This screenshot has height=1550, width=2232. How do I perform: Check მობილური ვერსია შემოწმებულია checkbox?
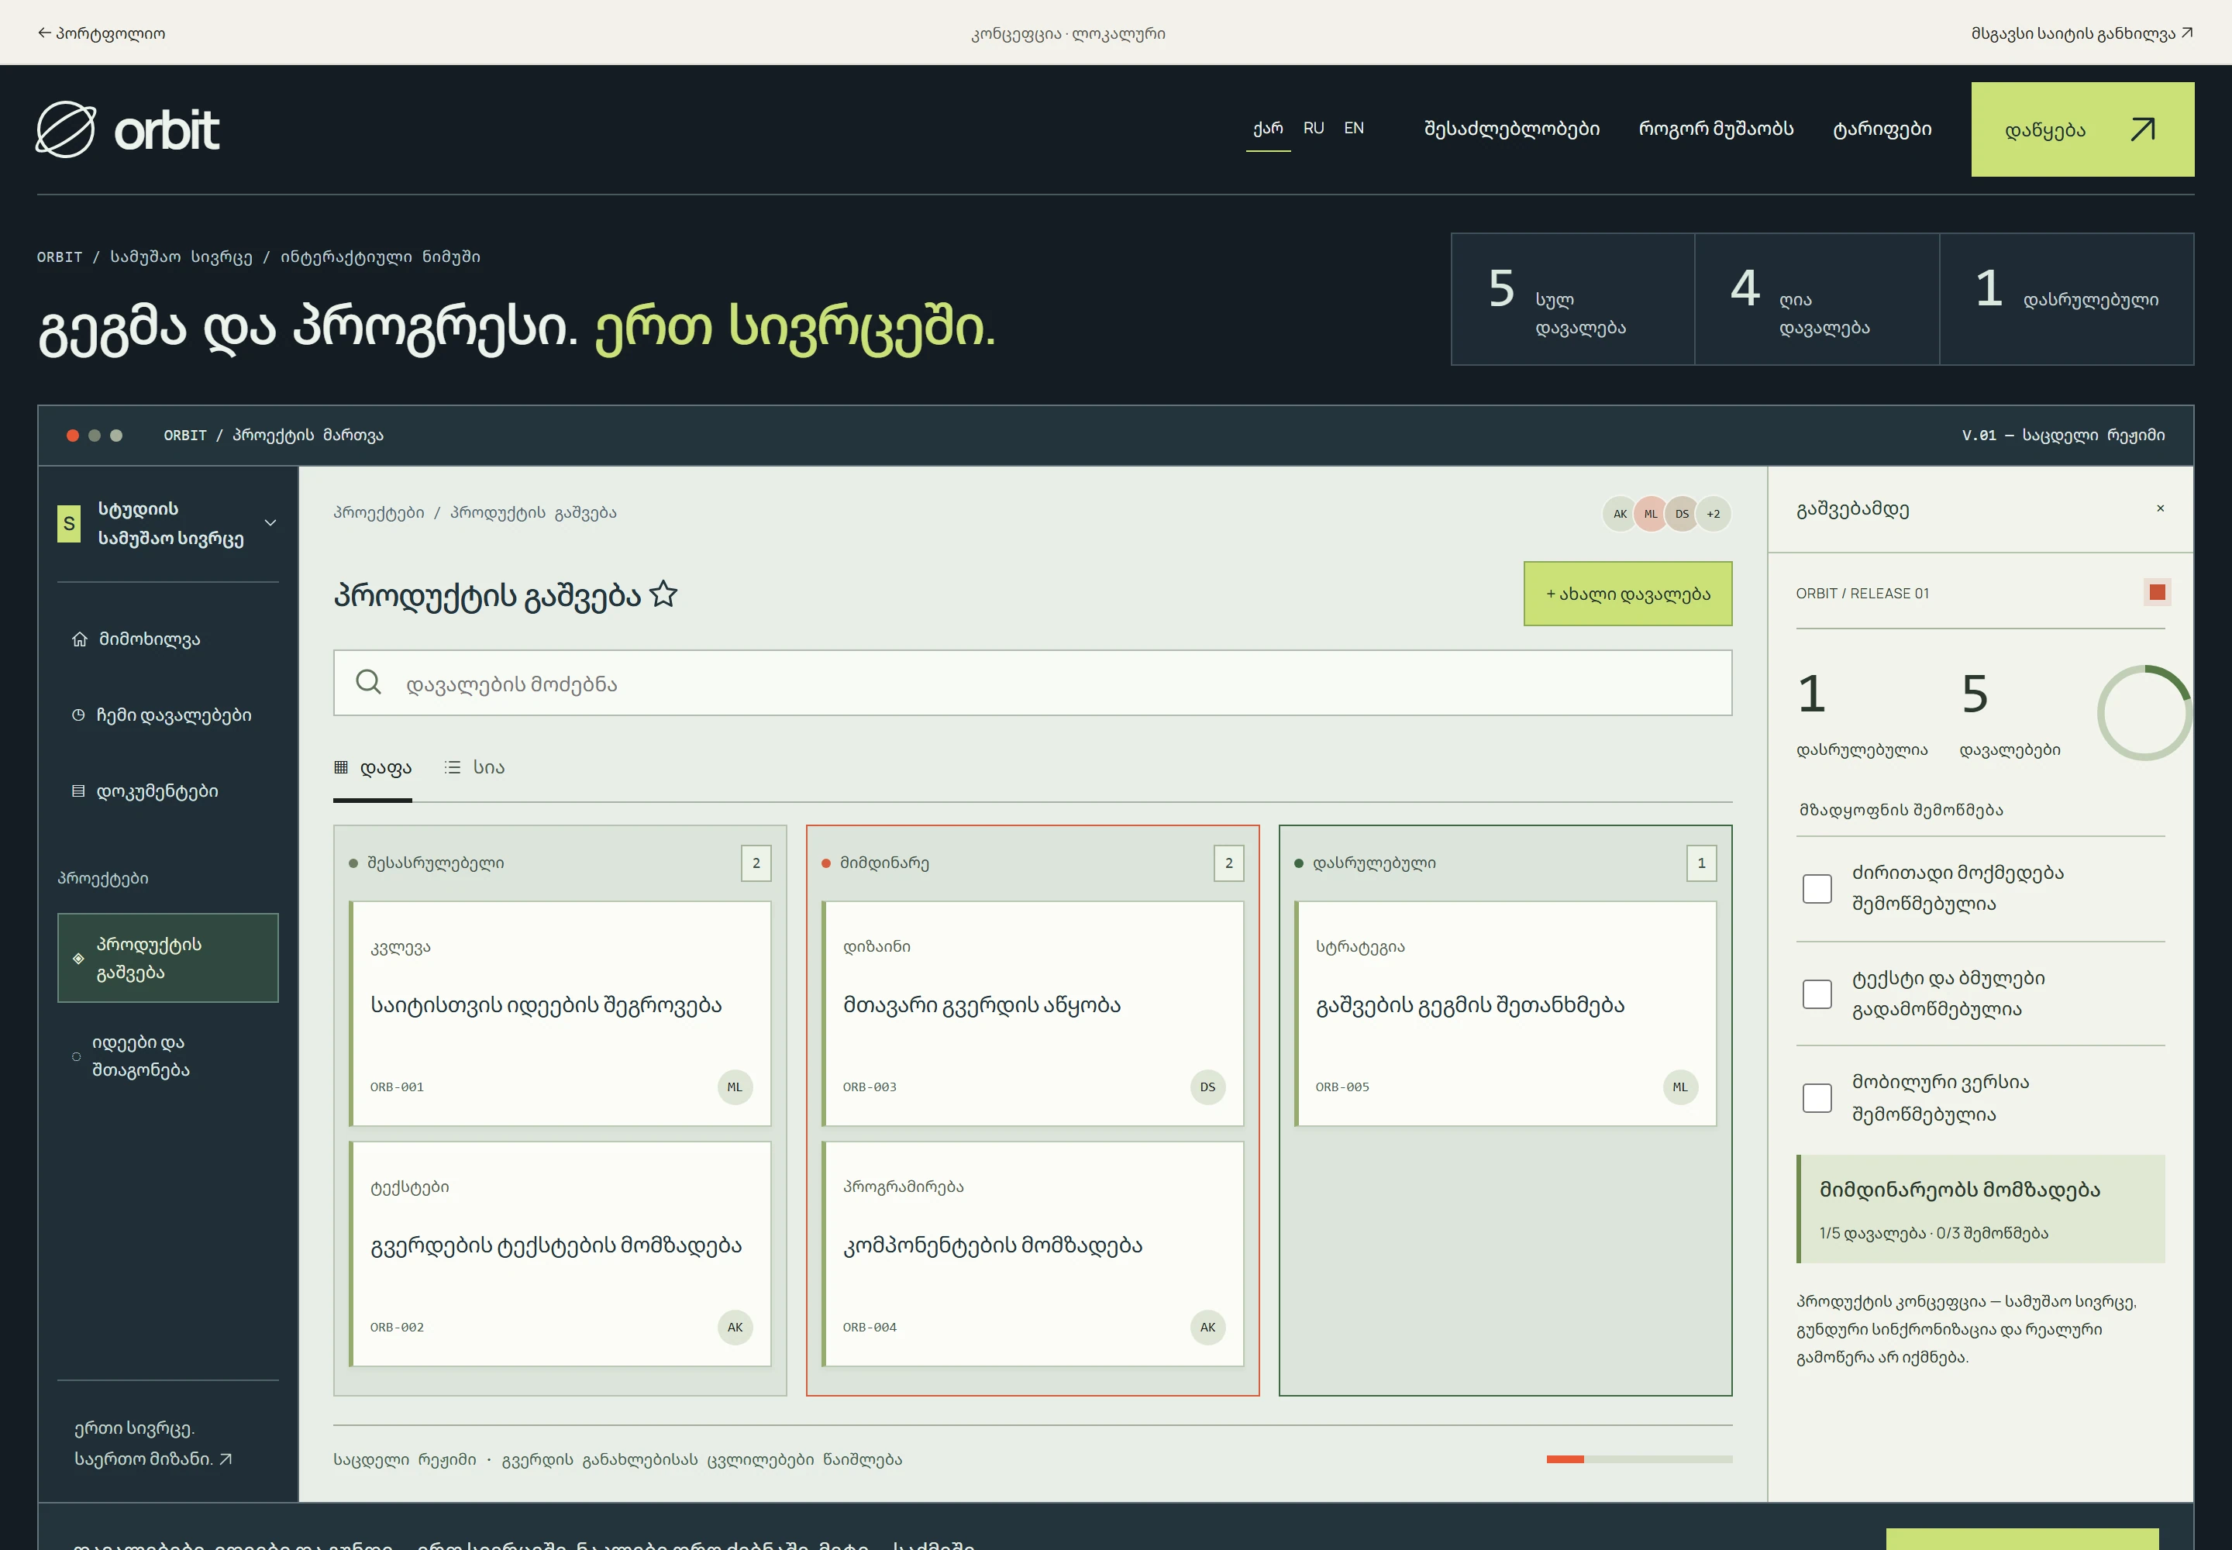click(x=1817, y=1097)
